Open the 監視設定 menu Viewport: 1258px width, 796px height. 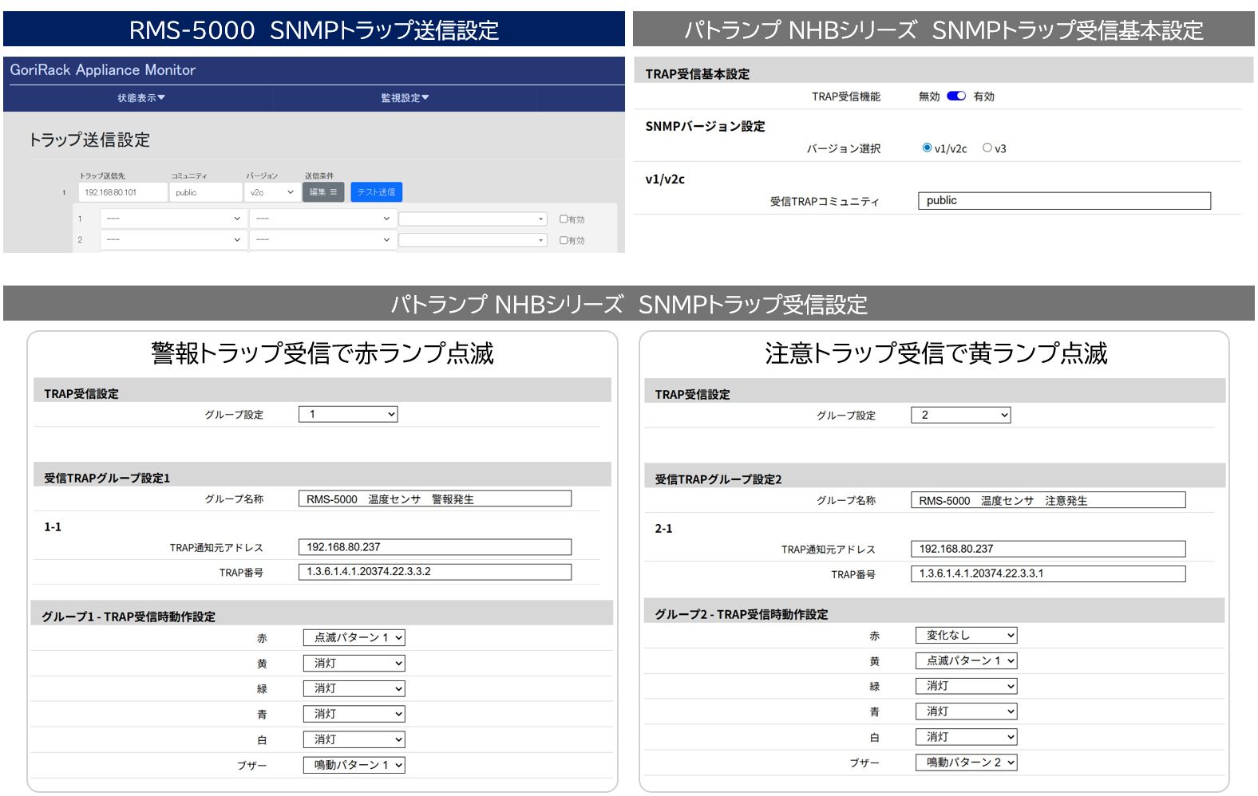[405, 98]
